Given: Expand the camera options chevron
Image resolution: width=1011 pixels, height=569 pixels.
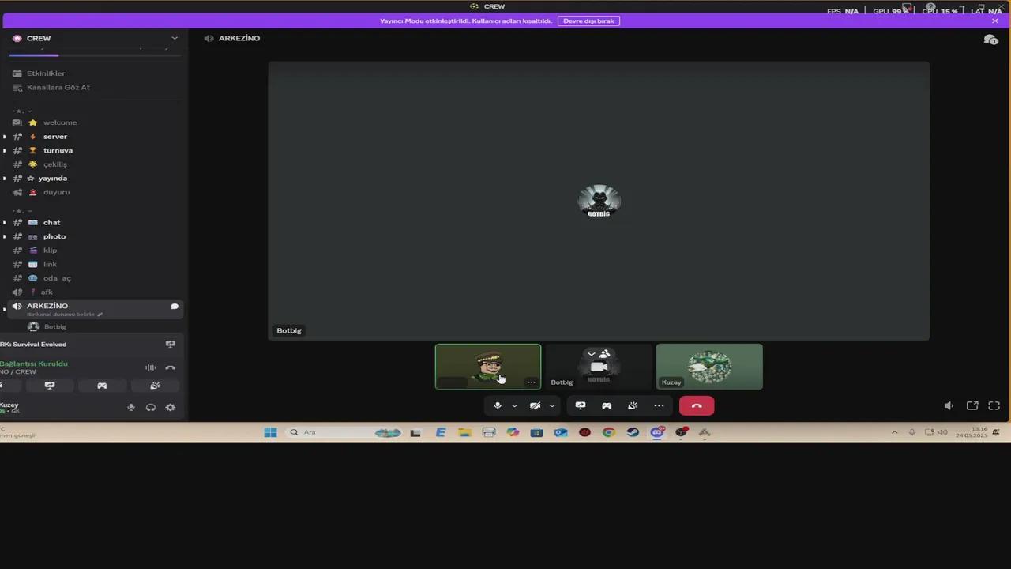Looking at the screenshot, I should click(x=551, y=405).
